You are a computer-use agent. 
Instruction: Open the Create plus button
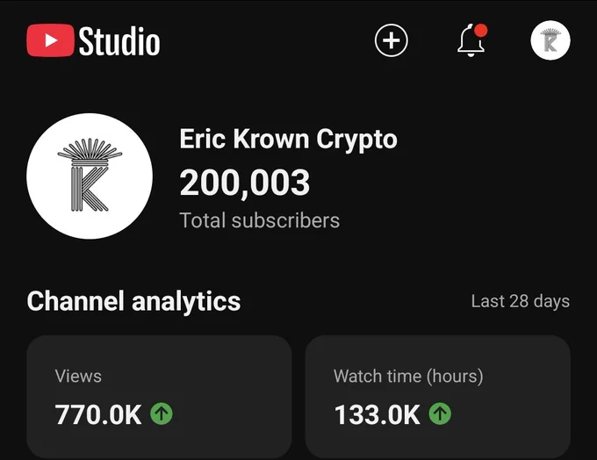[x=391, y=40]
